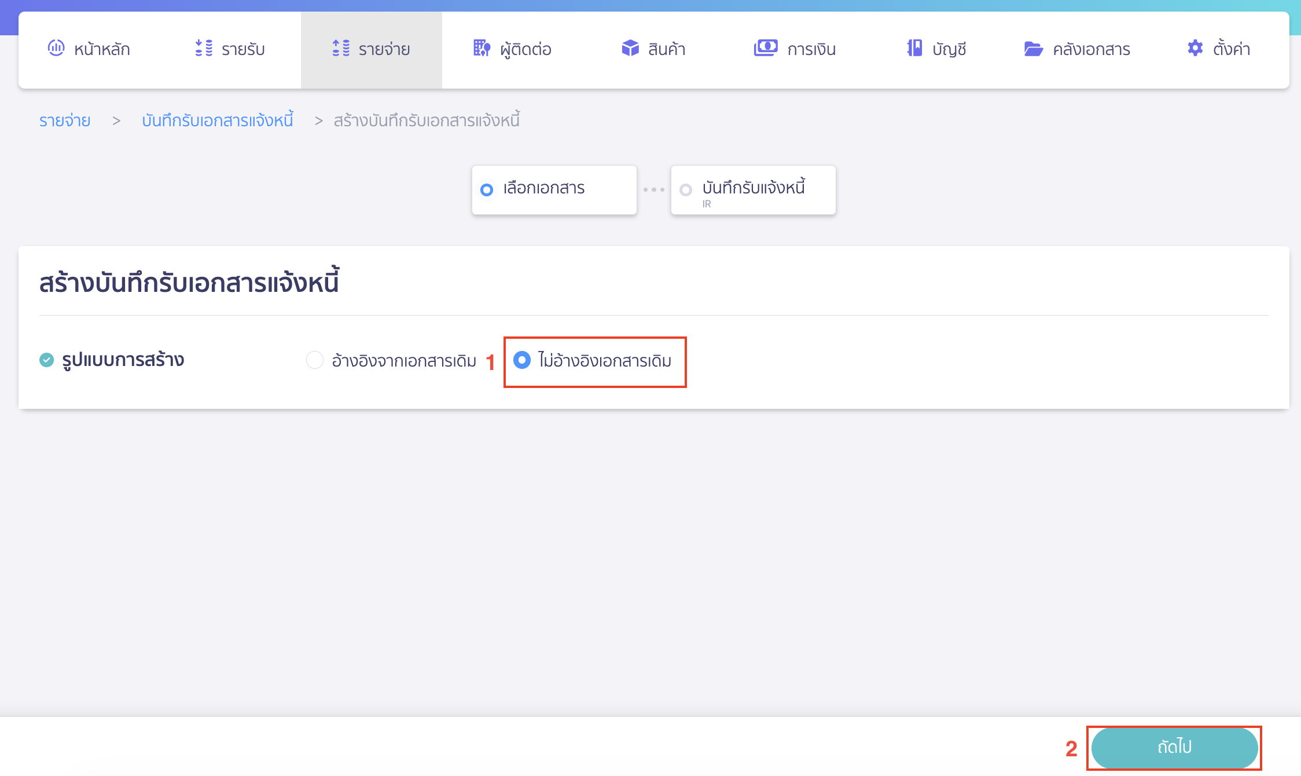The width and height of the screenshot is (1301, 776).
Task: Go to รายจ่าย breadcrumb link
Action: 65,120
